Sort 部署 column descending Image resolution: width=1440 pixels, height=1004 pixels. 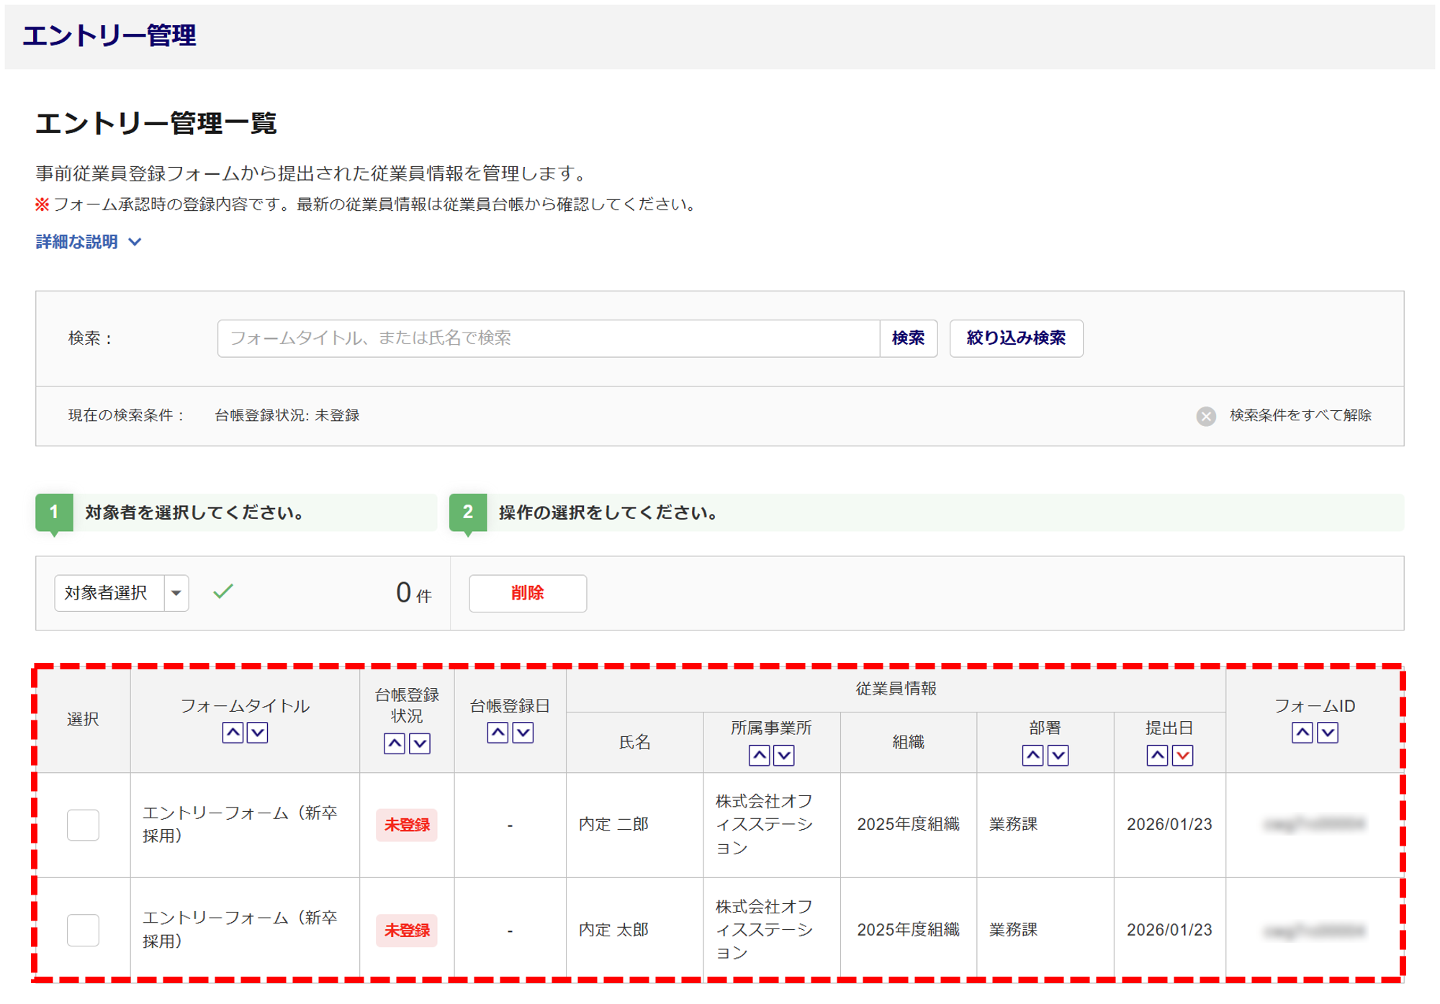pyautogui.click(x=1058, y=755)
